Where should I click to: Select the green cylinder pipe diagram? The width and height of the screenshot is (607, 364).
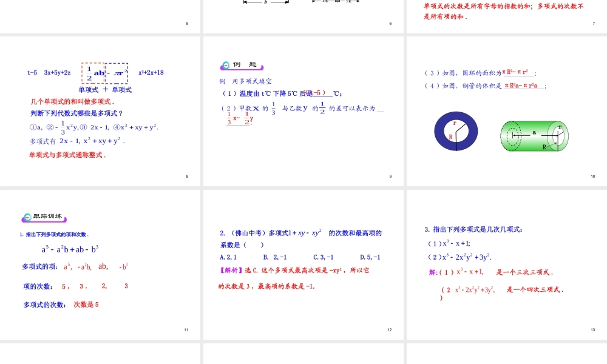click(534, 135)
